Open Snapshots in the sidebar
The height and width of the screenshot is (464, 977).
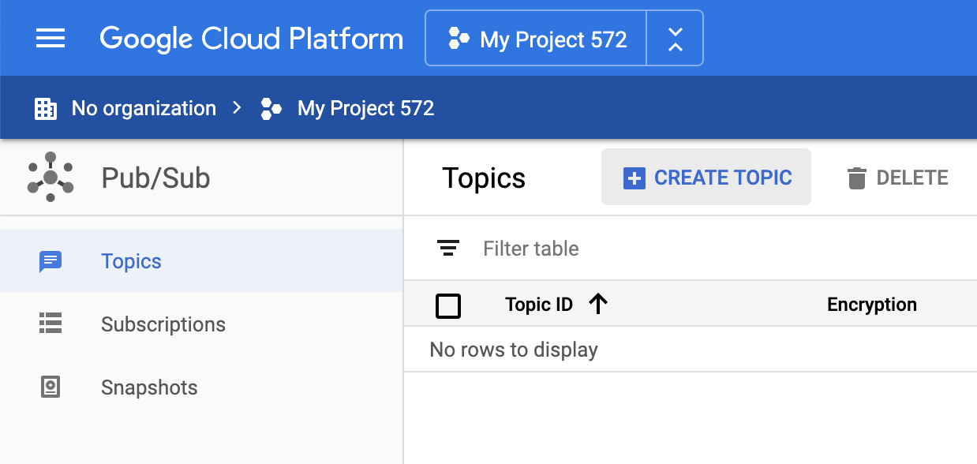pyautogui.click(x=149, y=387)
